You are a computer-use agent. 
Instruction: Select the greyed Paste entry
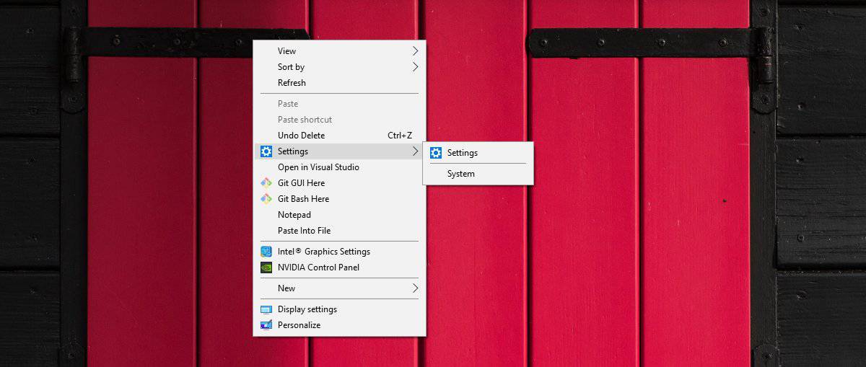click(x=339, y=104)
